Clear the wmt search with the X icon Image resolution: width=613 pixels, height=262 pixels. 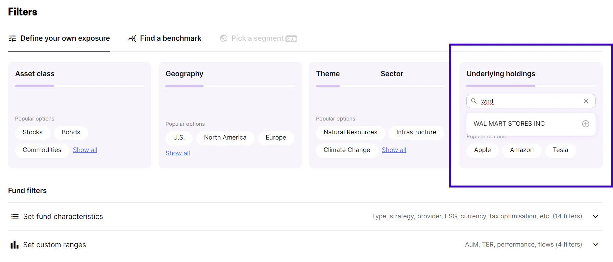(586, 101)
